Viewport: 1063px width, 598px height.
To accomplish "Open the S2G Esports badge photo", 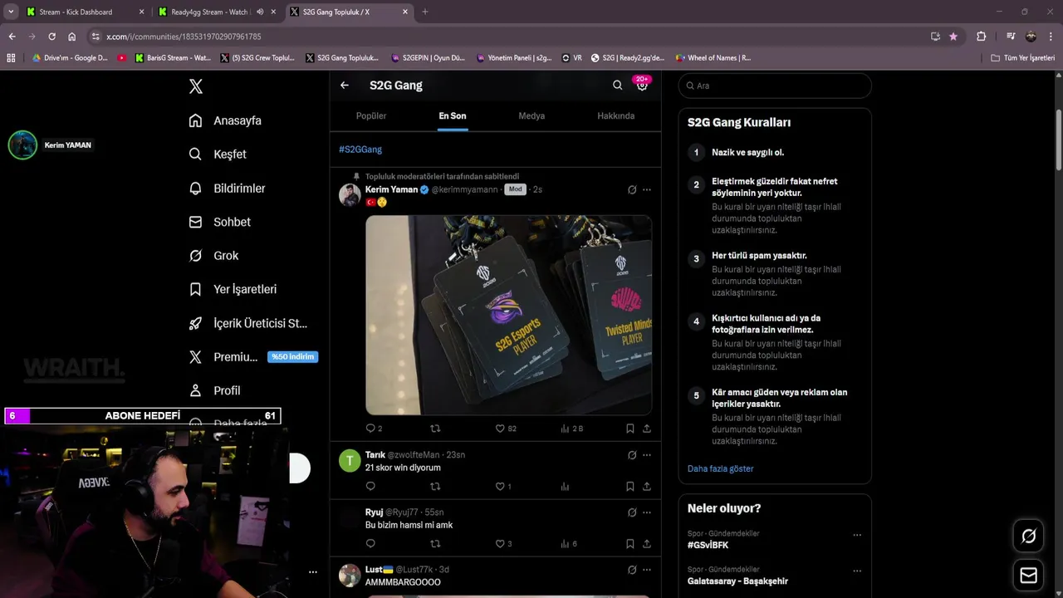I will (x=508, y=315).
